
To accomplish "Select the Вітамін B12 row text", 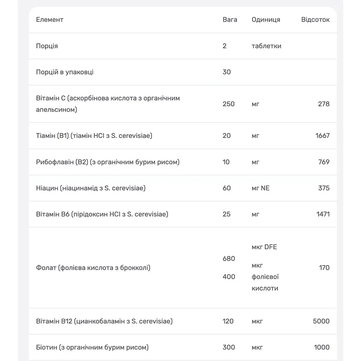I will [104, 321].
